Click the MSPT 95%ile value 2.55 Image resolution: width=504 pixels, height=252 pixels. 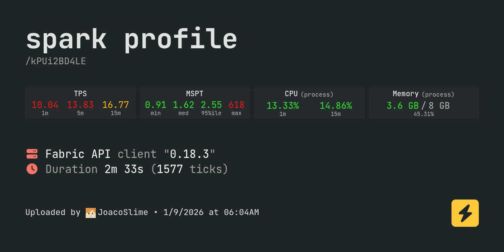click(x=211, y=105)
